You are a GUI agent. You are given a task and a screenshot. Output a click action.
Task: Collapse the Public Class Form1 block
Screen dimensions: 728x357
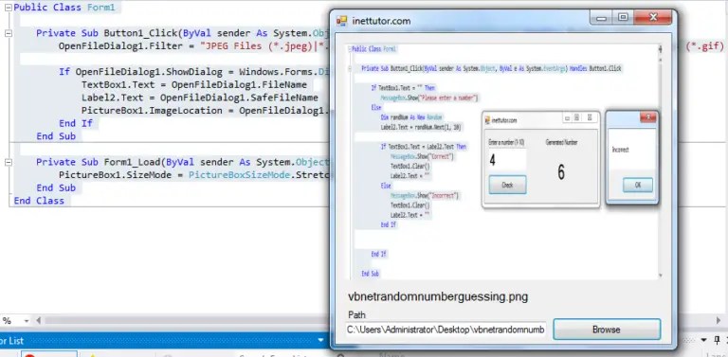point(8,8)
